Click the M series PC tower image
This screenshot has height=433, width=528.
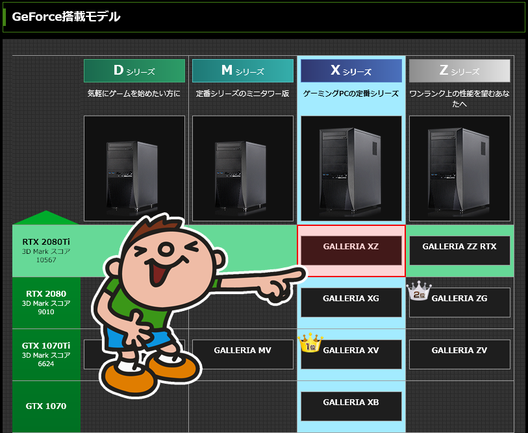(243, 168)
